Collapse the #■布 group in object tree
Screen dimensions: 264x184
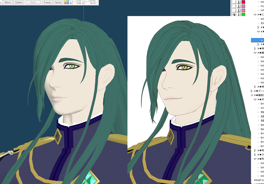point(255,159)
